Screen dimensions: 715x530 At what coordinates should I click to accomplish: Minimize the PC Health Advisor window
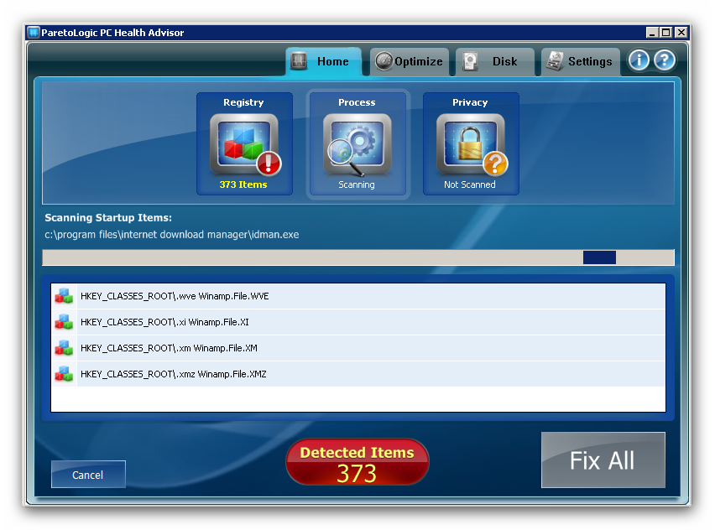tap(652, 33)
